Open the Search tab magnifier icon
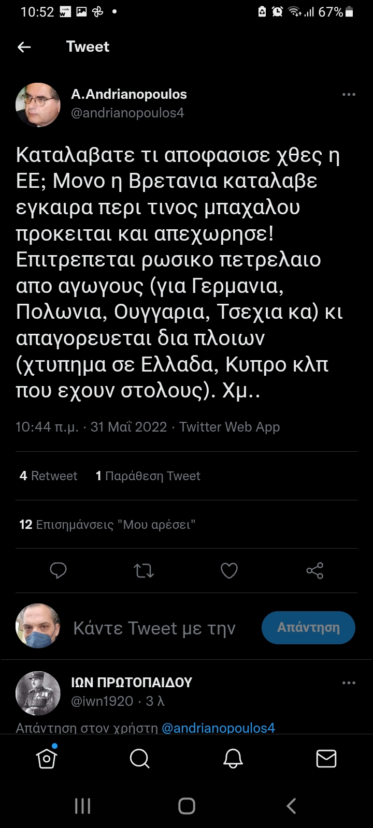 (x=139, y=759)
